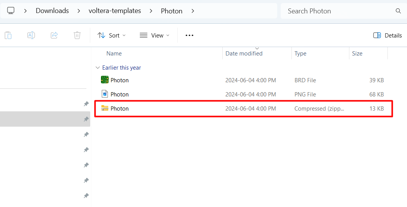The width and height of the screenshot is (407, 207).
Task: Open the See more ellipsis menu
Action: [x=189, y=36]
